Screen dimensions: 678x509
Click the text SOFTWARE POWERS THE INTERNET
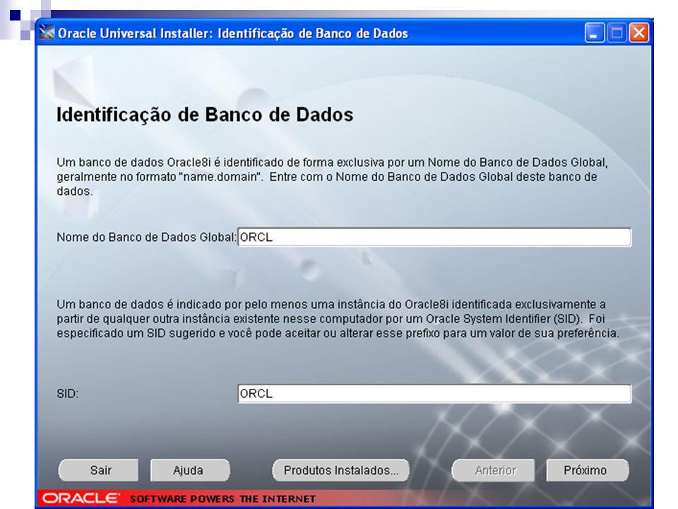tap(222, 499)
